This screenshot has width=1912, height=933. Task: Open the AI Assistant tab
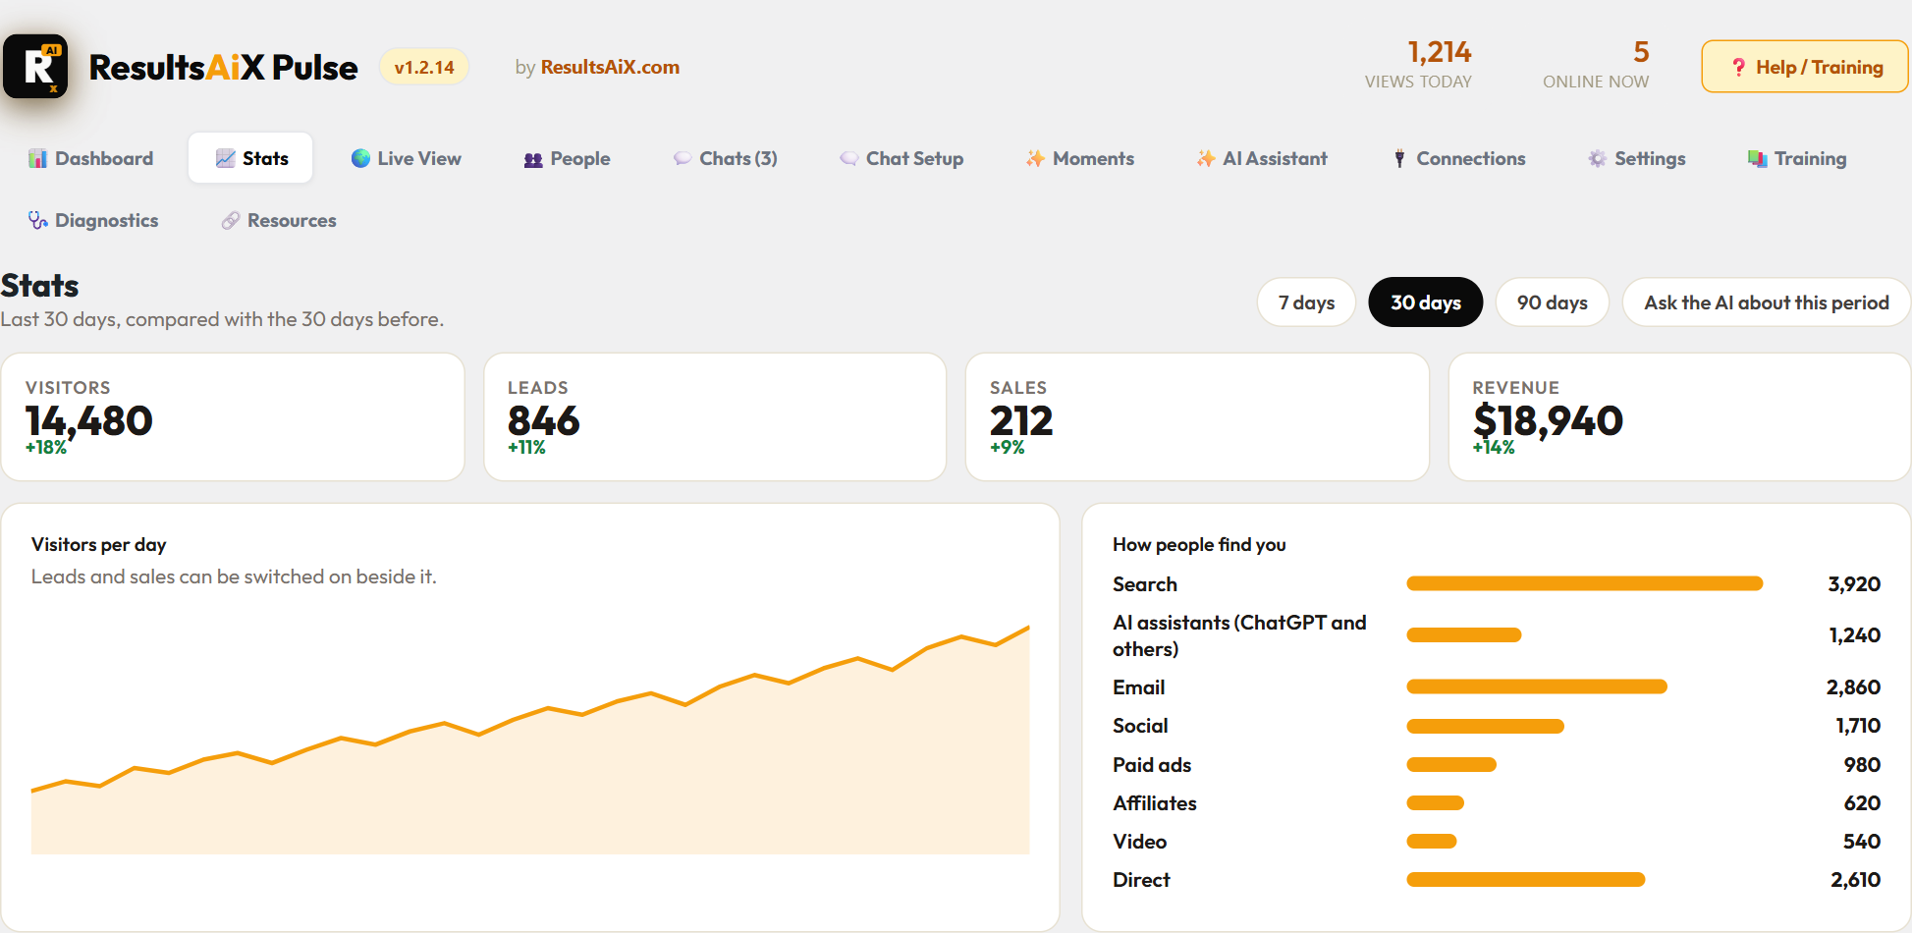tap(1261, 158)
